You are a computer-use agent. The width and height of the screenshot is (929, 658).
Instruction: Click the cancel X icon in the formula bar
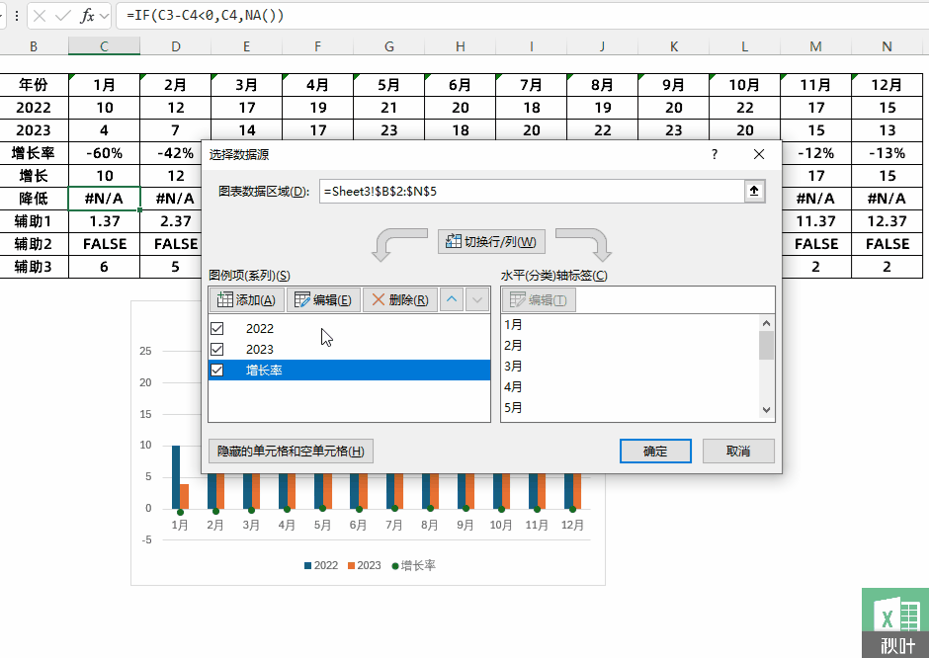click(40, 16)
